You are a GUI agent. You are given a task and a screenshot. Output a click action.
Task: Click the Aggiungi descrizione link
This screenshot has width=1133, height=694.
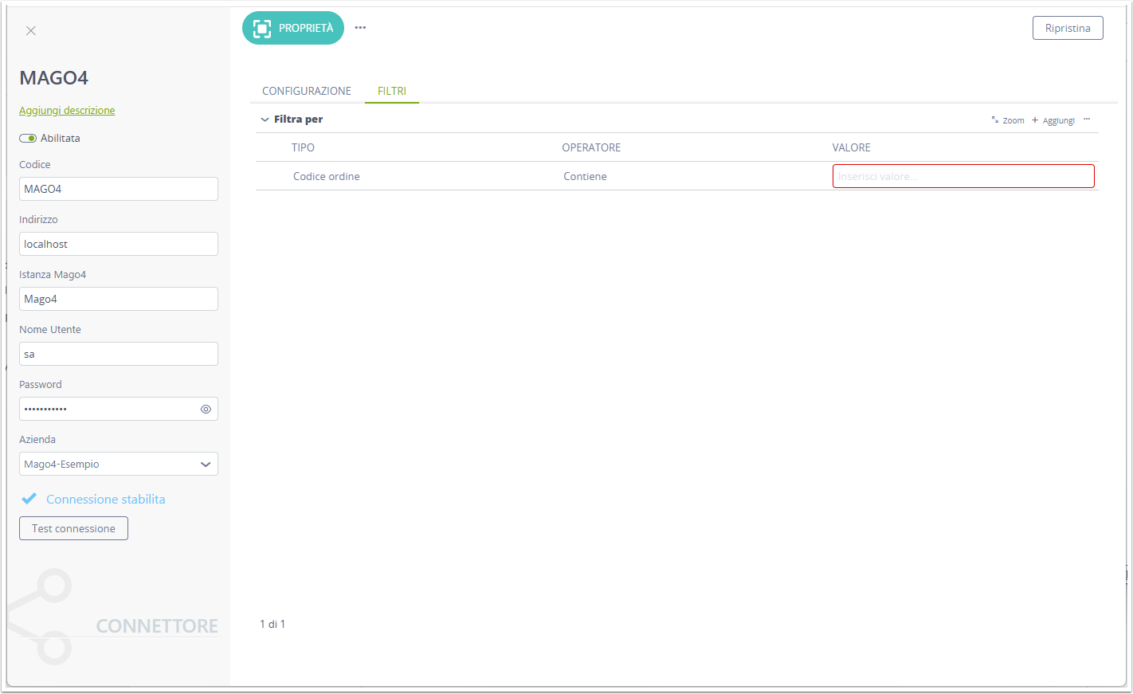coord(67,111)
